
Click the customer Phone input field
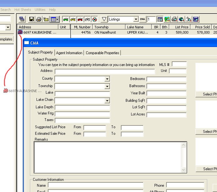[x=185, y=185]
